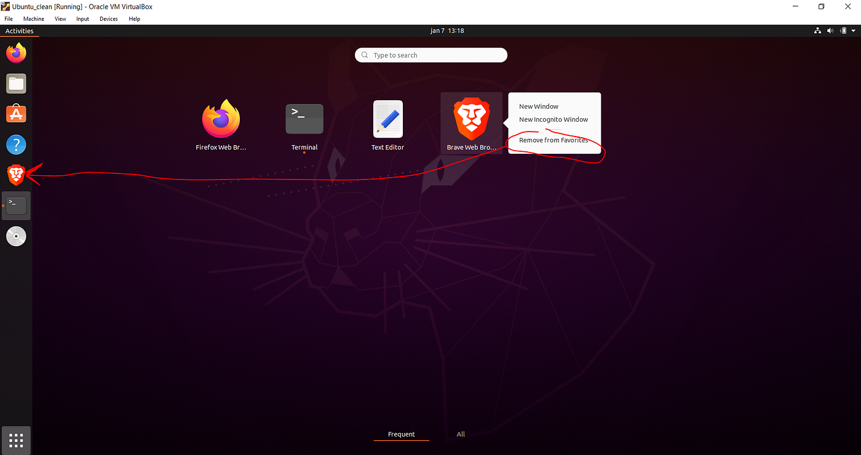Open Firefox from the Ubuntu dock
The height and width of the screenshot is (455, 861).
tap(17, 53)
